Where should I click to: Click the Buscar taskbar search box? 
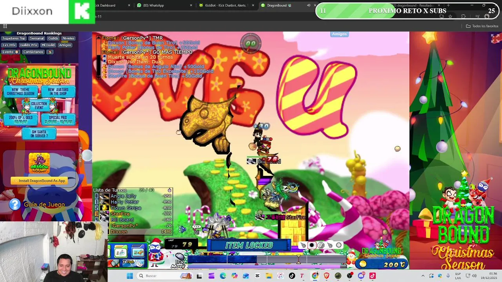[x=165, y=276]
